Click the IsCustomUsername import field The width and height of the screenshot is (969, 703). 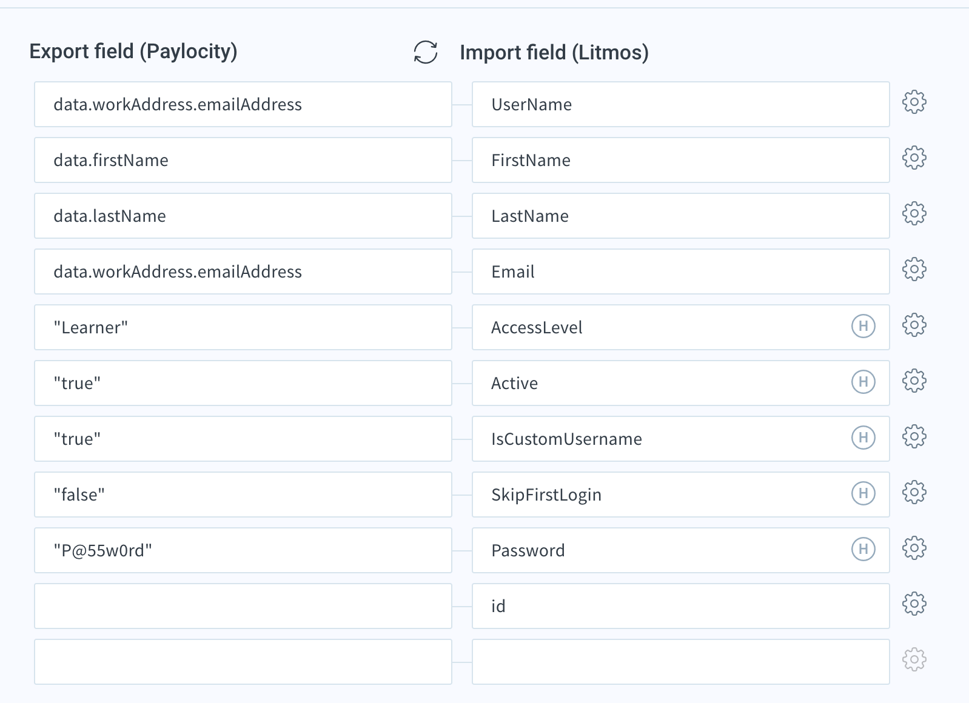pyautogui.click(x=681, y=439)
